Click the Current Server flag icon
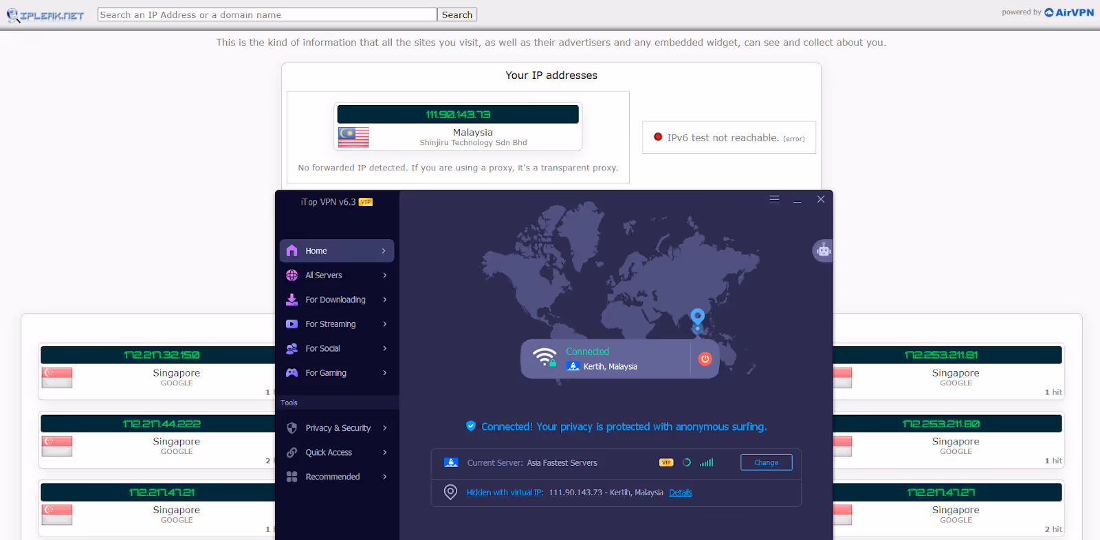The width and height of the screenshot is (1100, 540). tap(451, 462)
